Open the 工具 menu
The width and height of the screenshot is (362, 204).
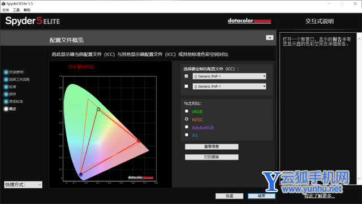click(x=16, y=10)
